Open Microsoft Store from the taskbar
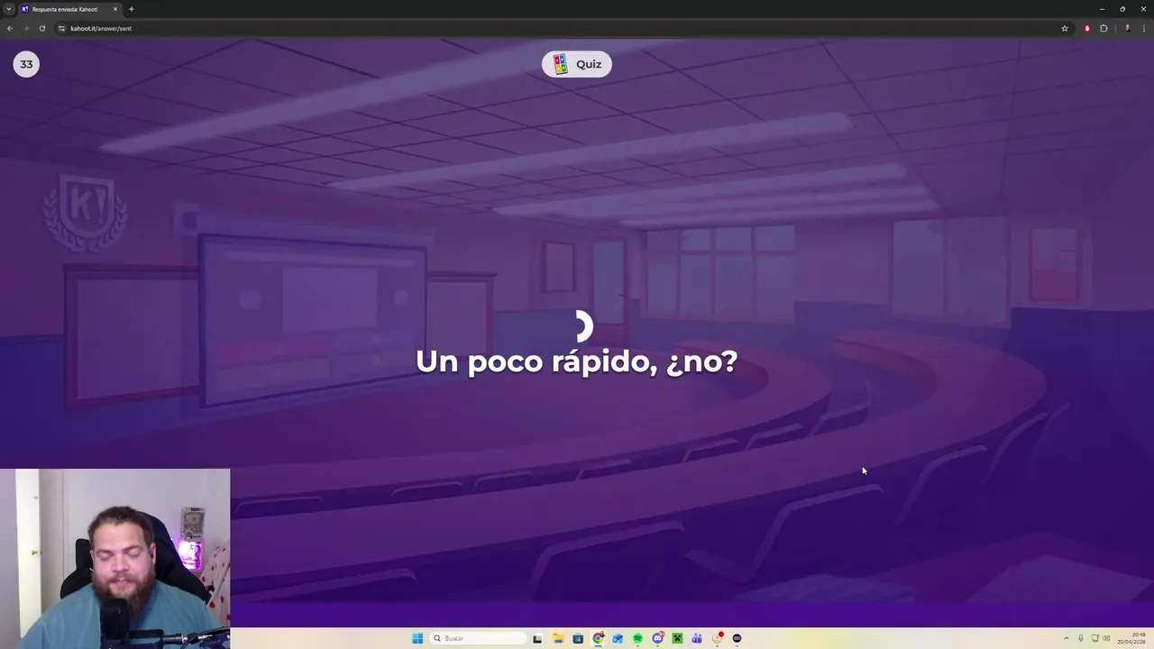The width and height of the screenshot is (1154, 649). click(x=578, y=638)
